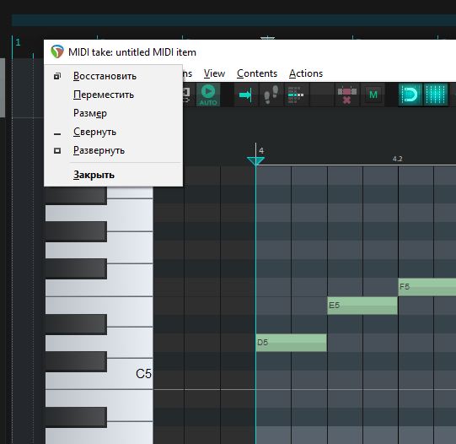This screenshot has width=456, height=444.
Task: Choose Переместить in the system menu
Action: [114, 95]
